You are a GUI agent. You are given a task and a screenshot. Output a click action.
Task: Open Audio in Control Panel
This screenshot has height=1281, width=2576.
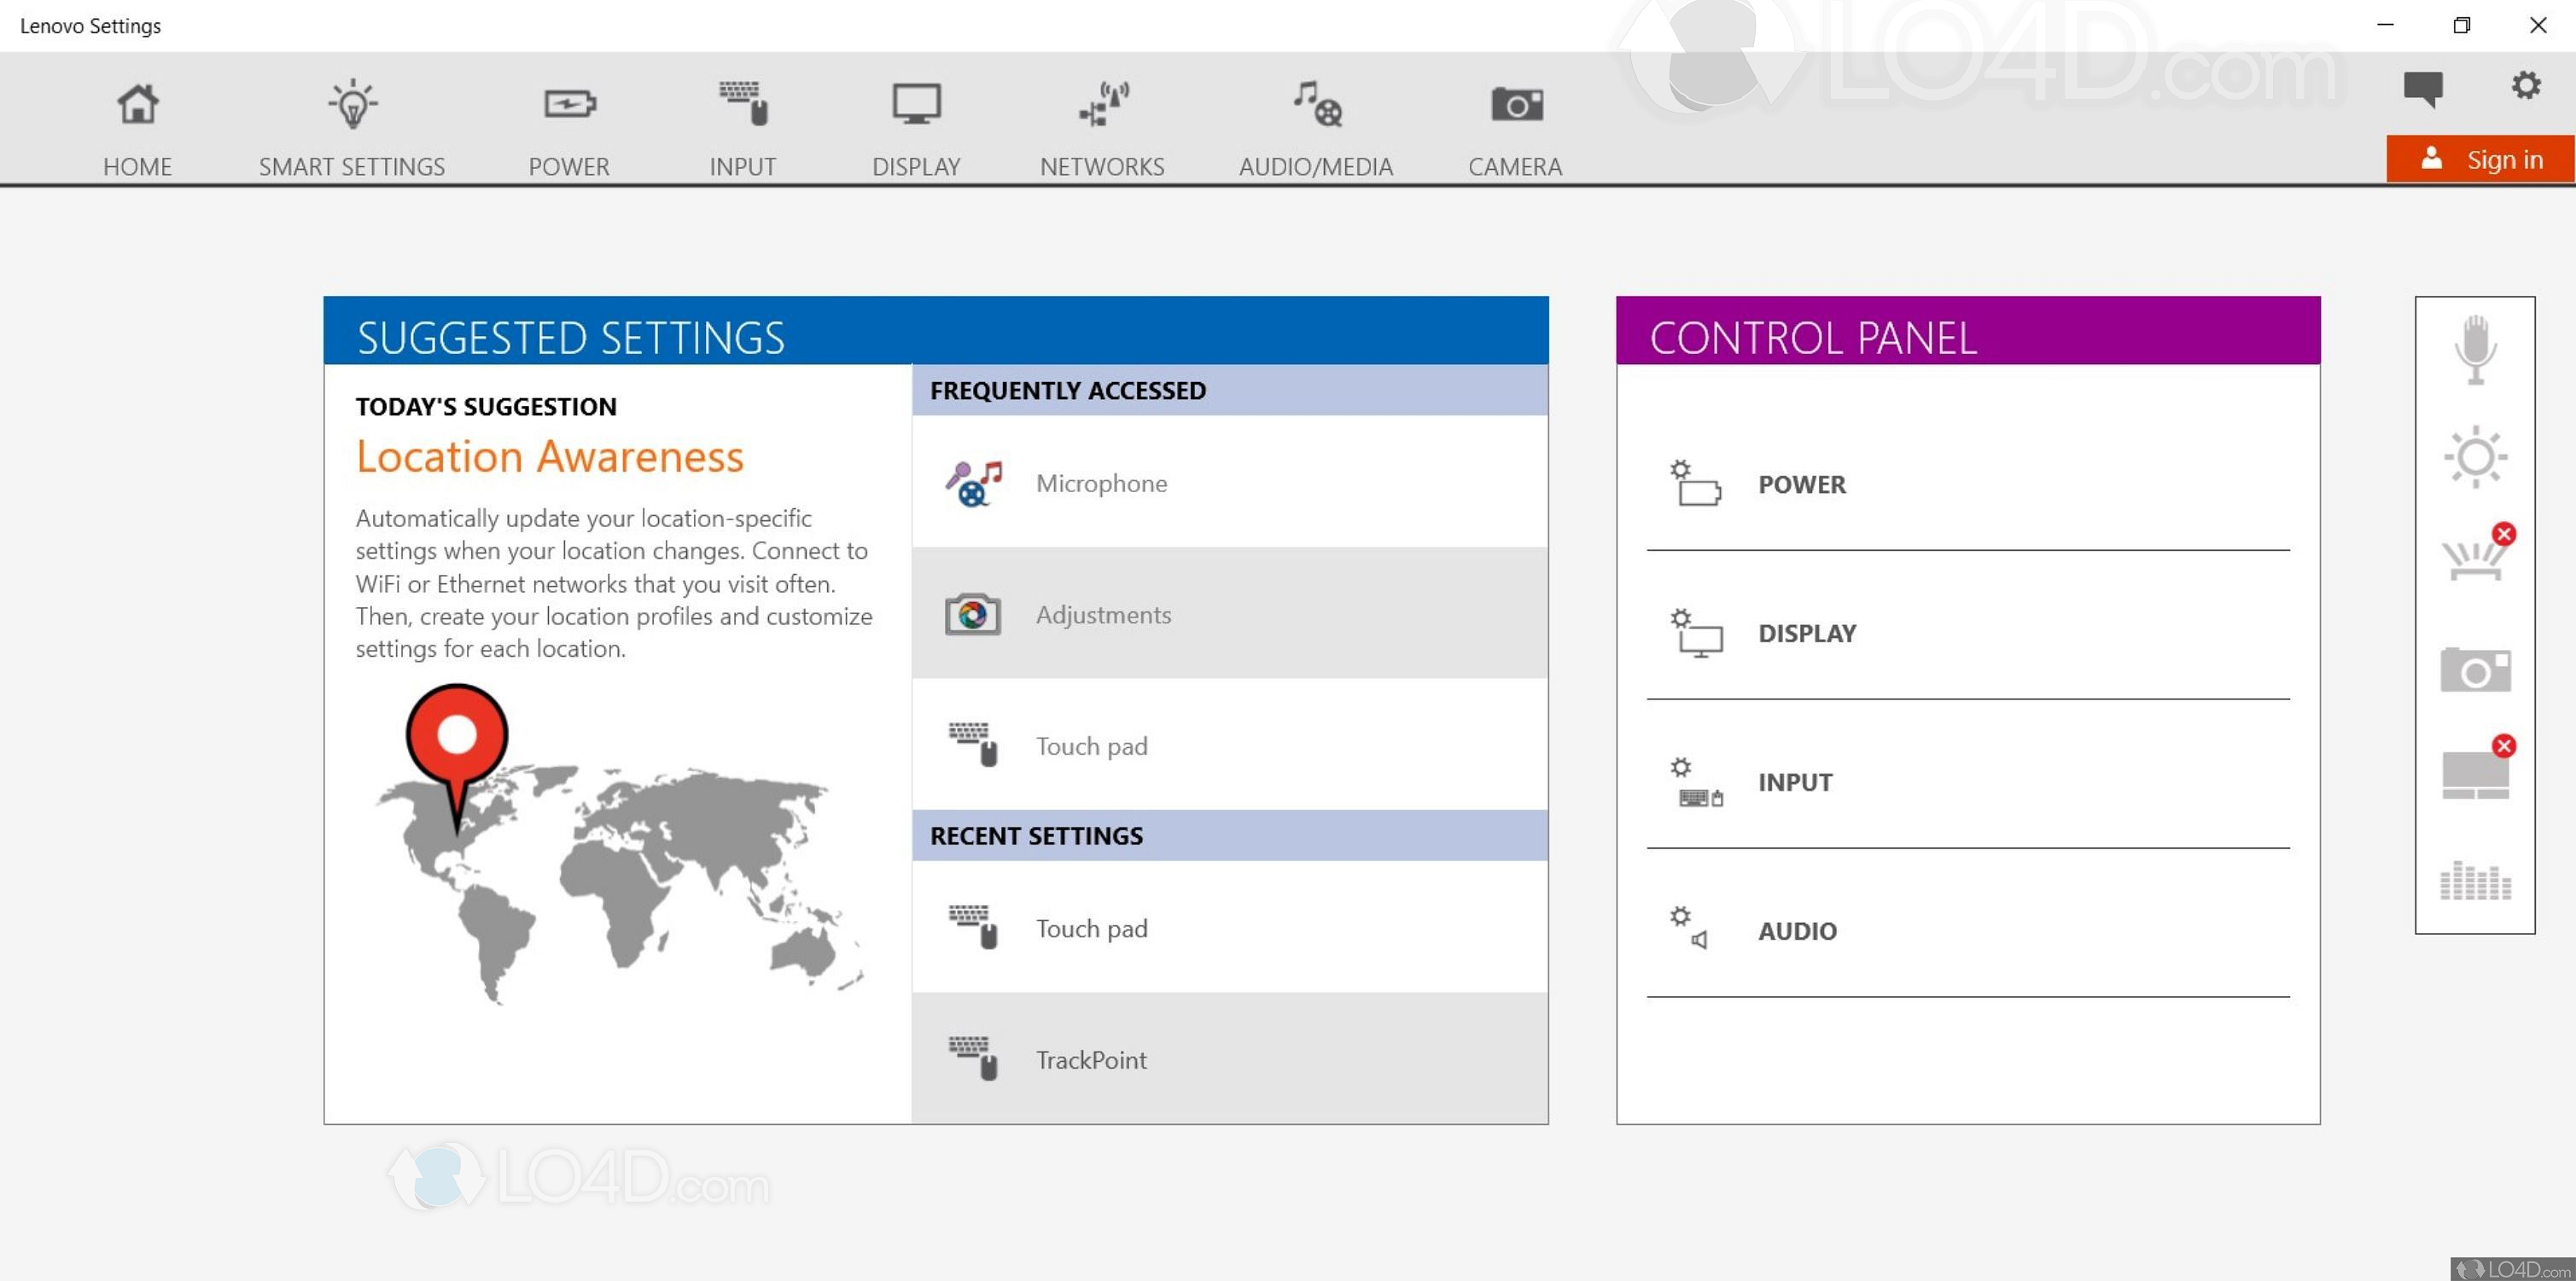click(x=1796, y=931)
